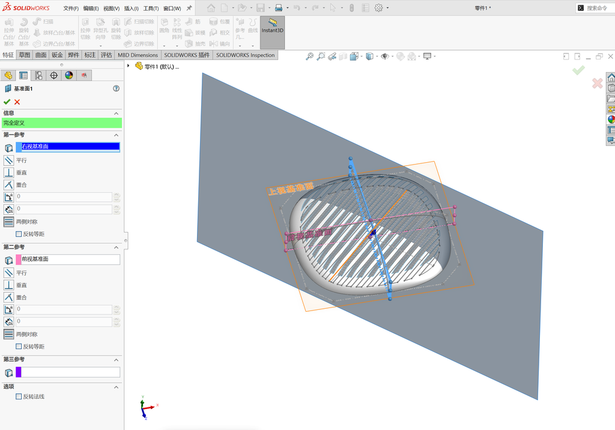Click the pink swatch beside 前视基准面
Viewport: 615px width, 430px height.
(19, 259)
